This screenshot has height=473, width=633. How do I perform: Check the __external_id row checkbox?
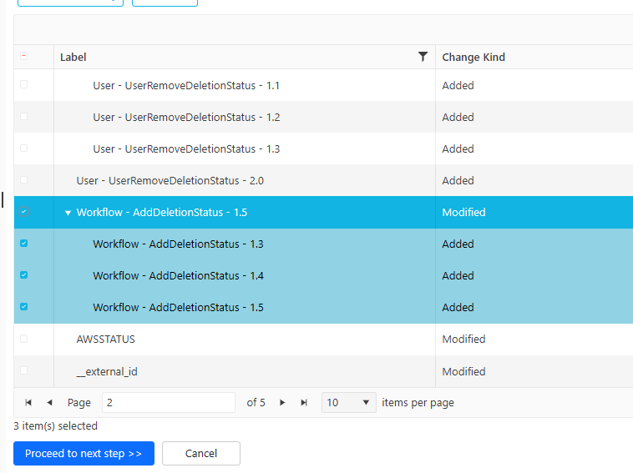(23, 370)
